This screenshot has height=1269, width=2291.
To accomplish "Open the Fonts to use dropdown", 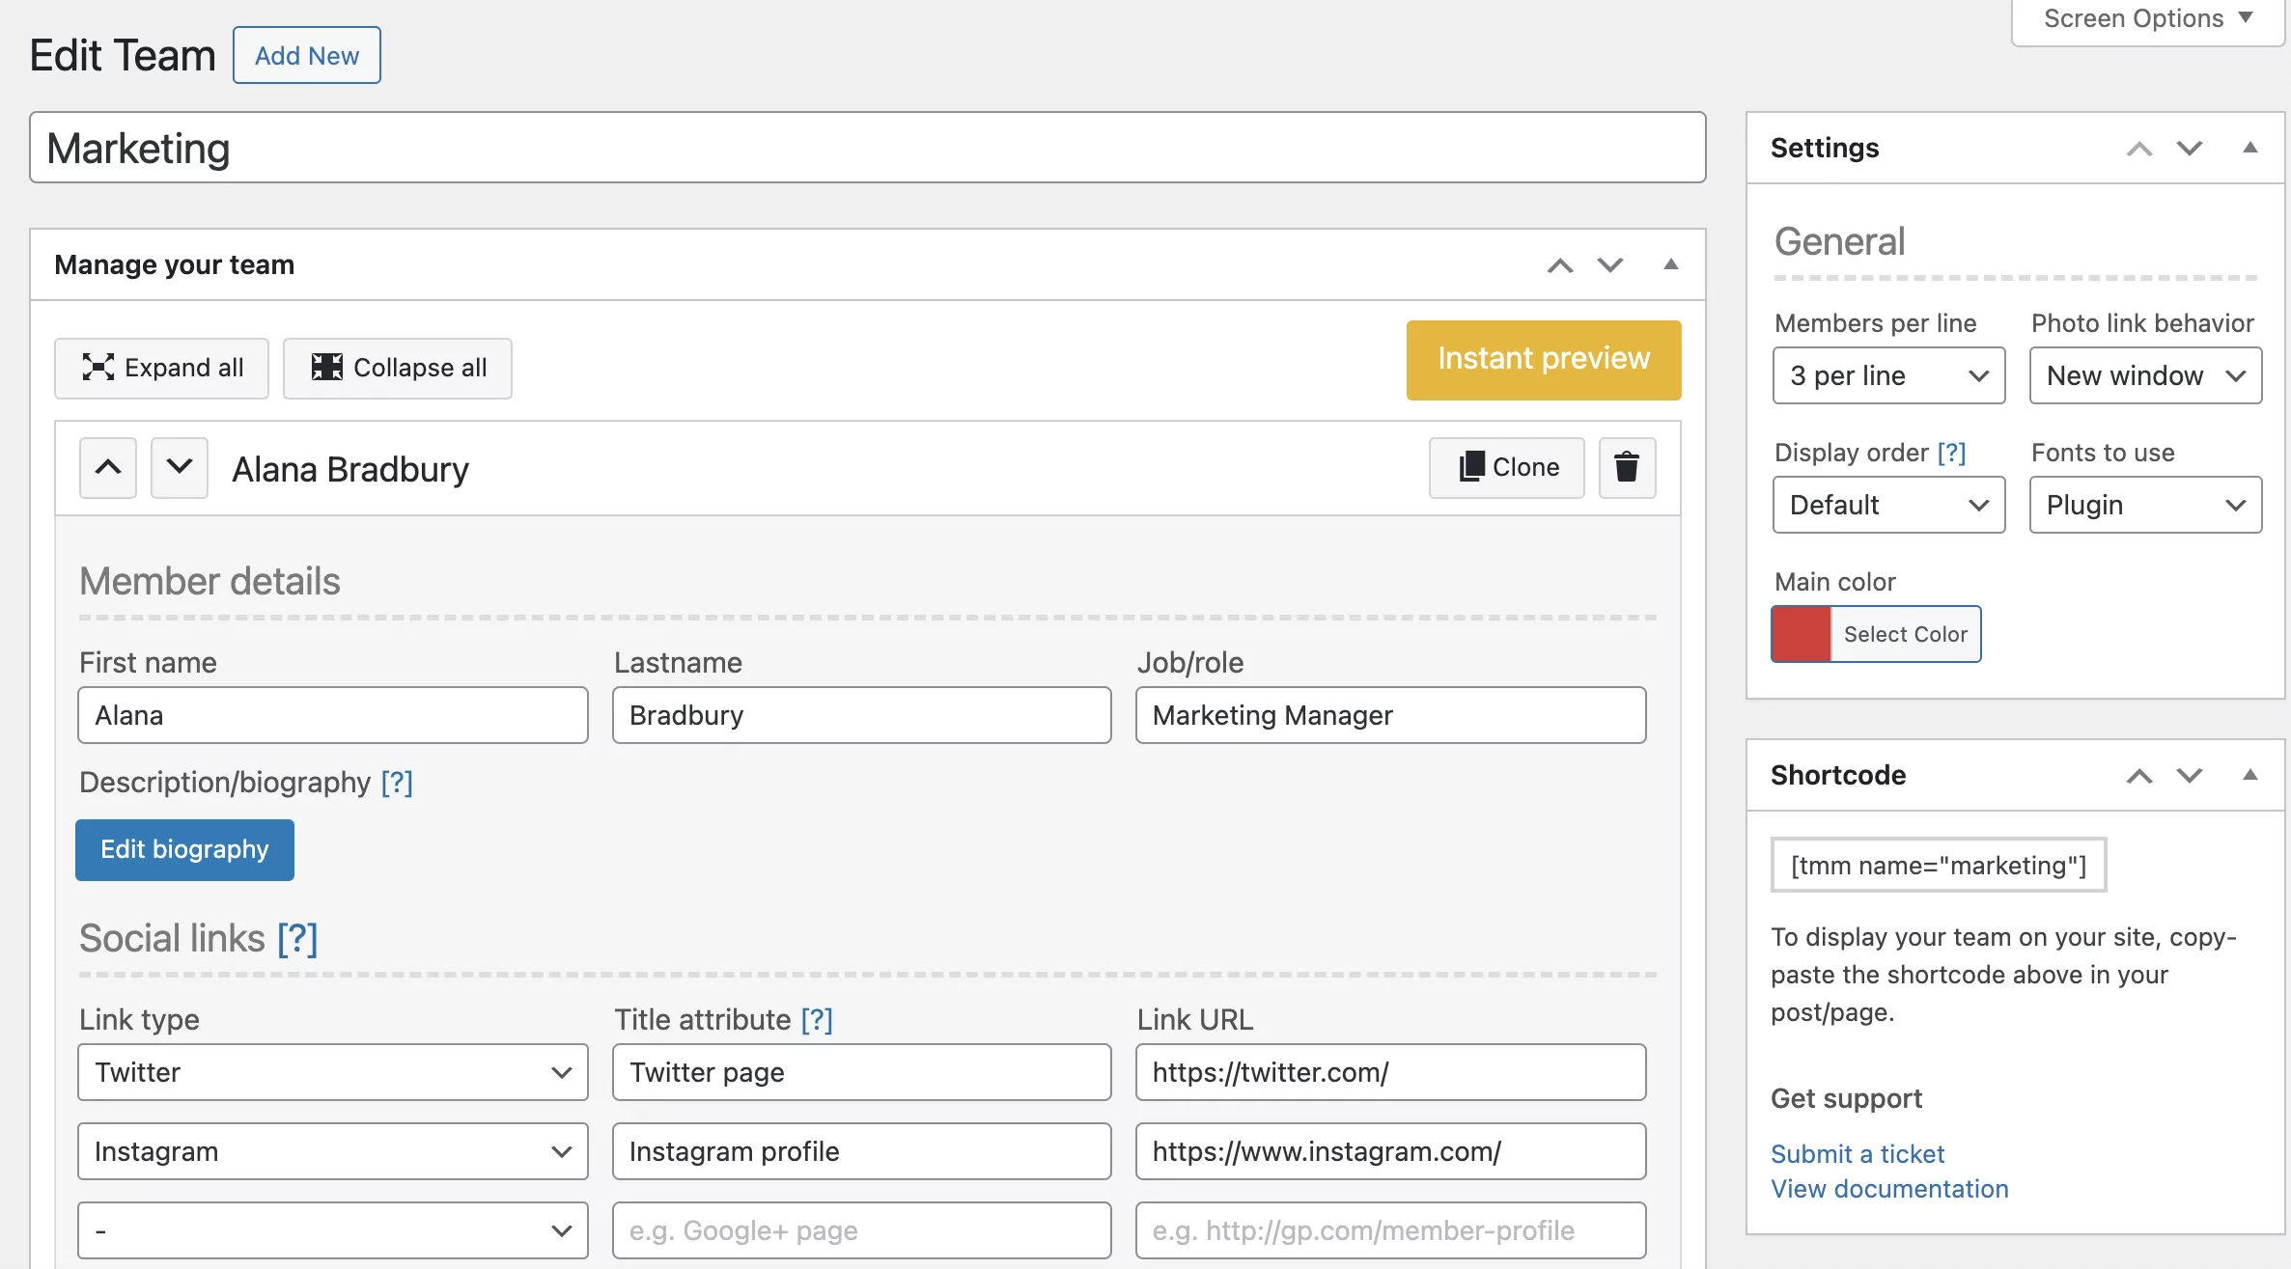I will pyautogui.click(x=2145, y=505).
